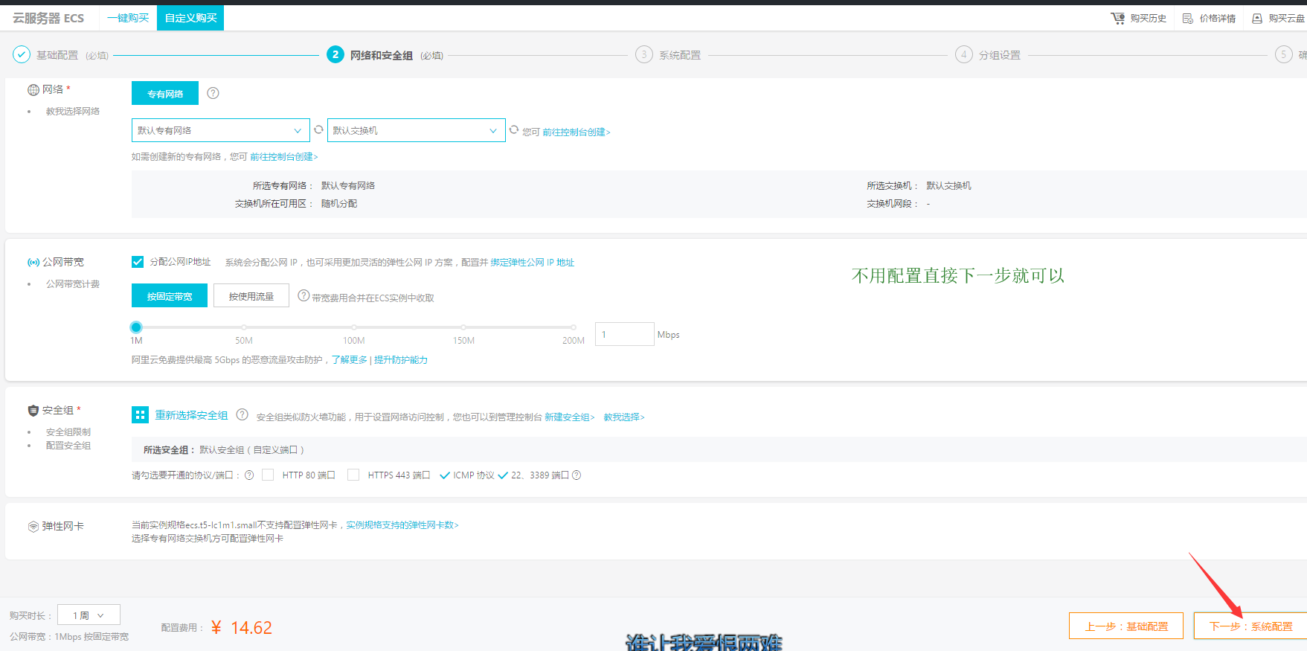Go to 基础配置 step label
The image size is (1307, 651).
pyautogui.click(x=57, y=55)
